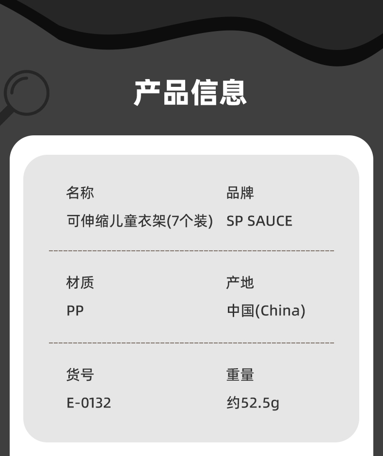Select the 材质 field label
Image resolution: width=383 pixels, height=456 pixels.
[80, 282]
